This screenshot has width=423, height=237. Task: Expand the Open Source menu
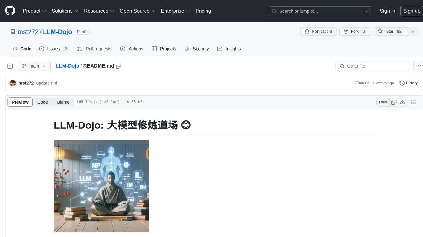[x=137, y=11]
